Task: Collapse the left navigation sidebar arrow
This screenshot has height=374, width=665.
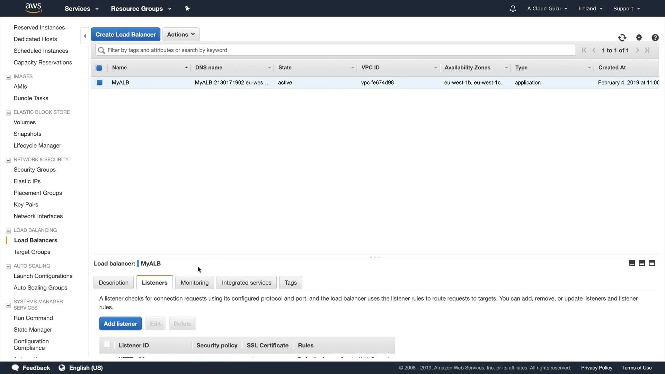Action: click(x=85, y=36)
